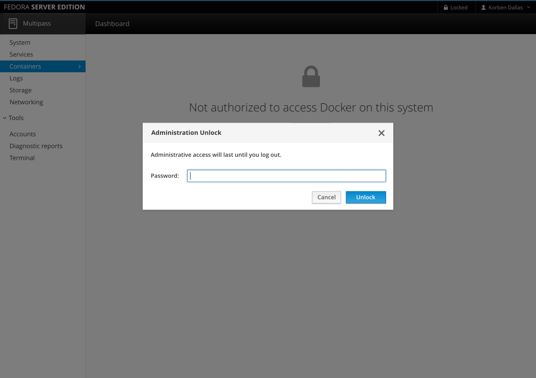
Task: Click the large lock icon above the message
Action: click(311, 76)
